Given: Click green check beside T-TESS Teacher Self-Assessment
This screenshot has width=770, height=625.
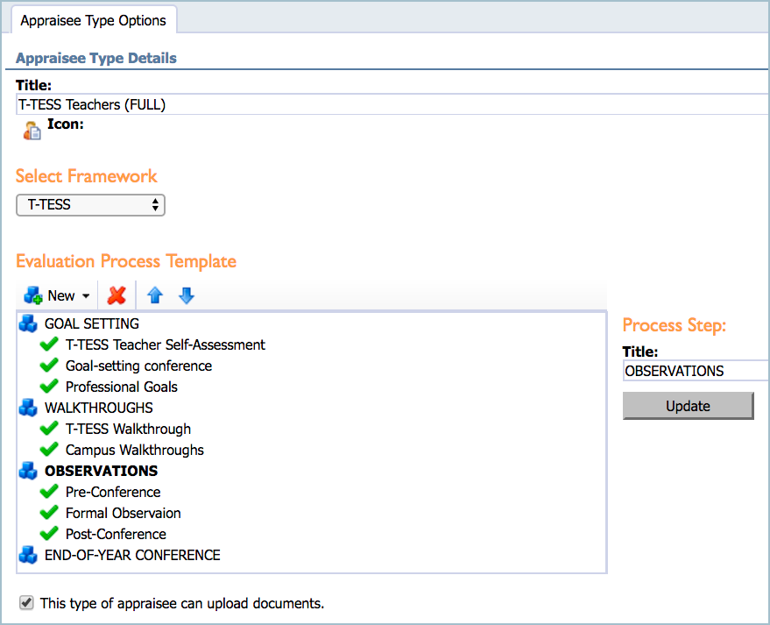Looking at the screenshot, I should tap(49, 344).
